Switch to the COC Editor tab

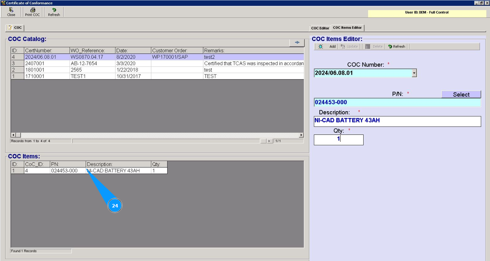(320, 28)
